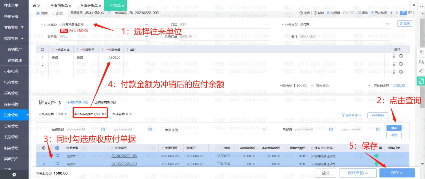This screenshot has height=179, width=425.
Task: View 历史单据 history documents
Action: coord(379,13)
